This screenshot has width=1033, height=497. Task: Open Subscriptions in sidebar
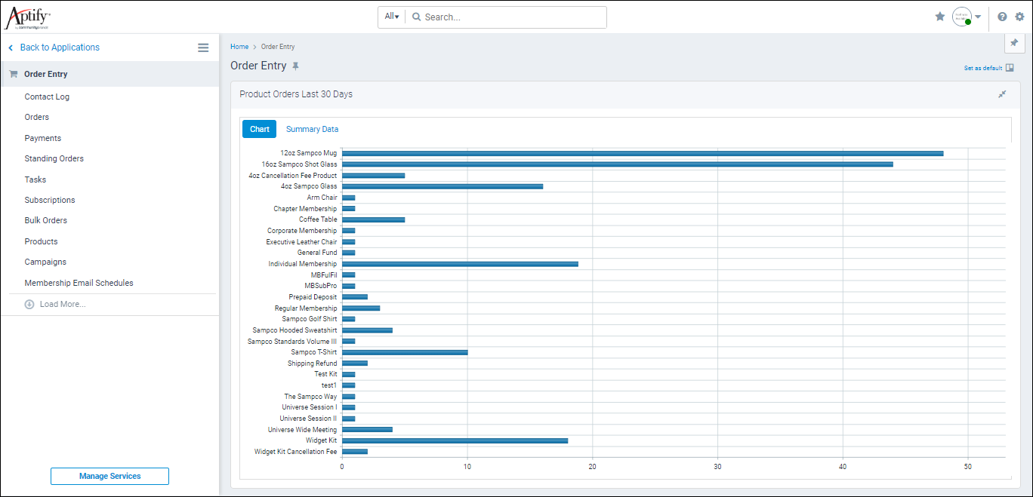[50, 200]
